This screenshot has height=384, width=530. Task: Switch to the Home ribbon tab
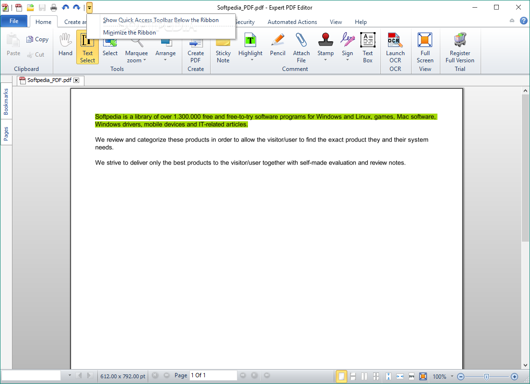pyautogui.click(x=43, y=22)
